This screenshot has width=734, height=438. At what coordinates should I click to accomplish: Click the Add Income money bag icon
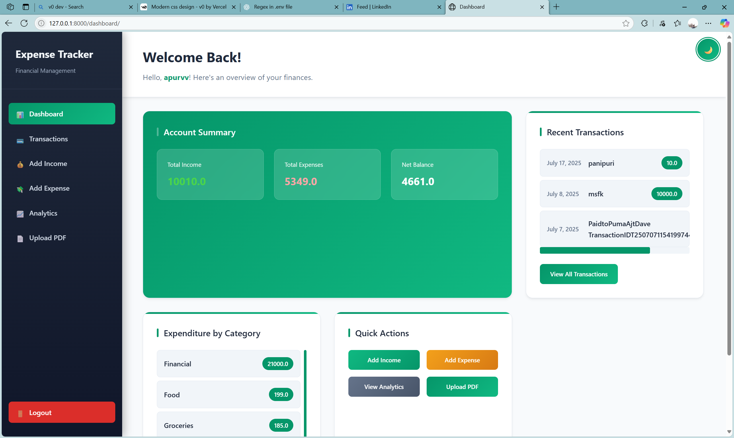(x=20, y=165)
